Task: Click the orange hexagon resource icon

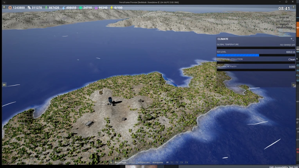Action: (10, 8)
